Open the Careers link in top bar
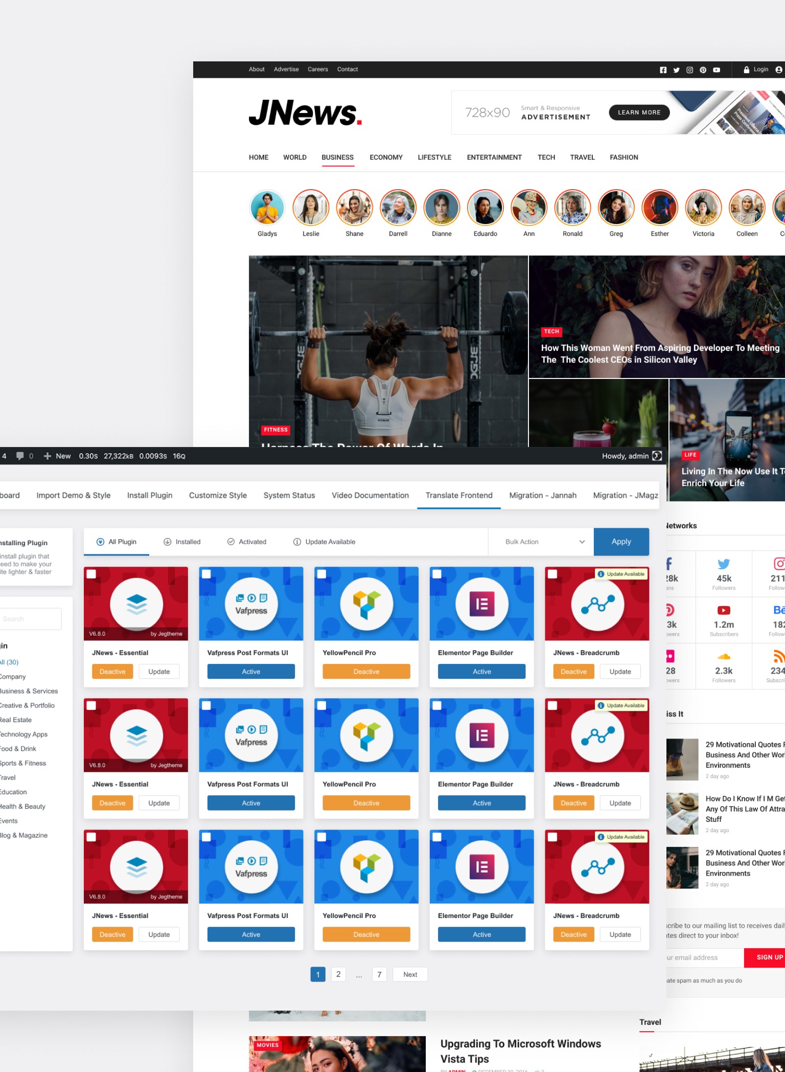This screenshot has height=1072, width=785. (x=318, y=70)
